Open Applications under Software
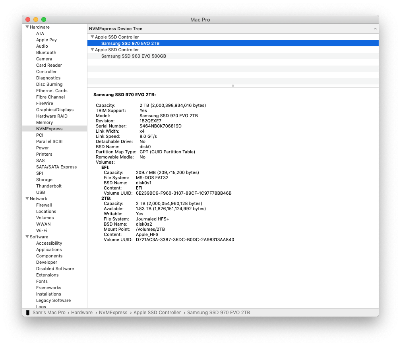Image resolution: width=401 pixels, height=346 pixels. tap(49, 249)
